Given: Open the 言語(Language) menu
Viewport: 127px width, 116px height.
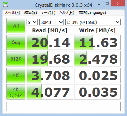Looking at the screenshot, I should (x=92, y=13).
